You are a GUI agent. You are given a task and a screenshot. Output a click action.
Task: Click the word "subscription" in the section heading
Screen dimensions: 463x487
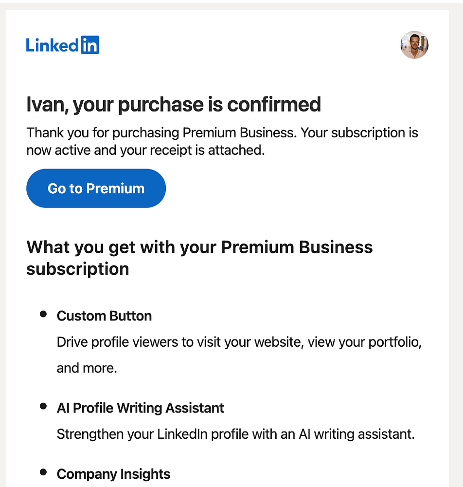(x=78, y=269)
